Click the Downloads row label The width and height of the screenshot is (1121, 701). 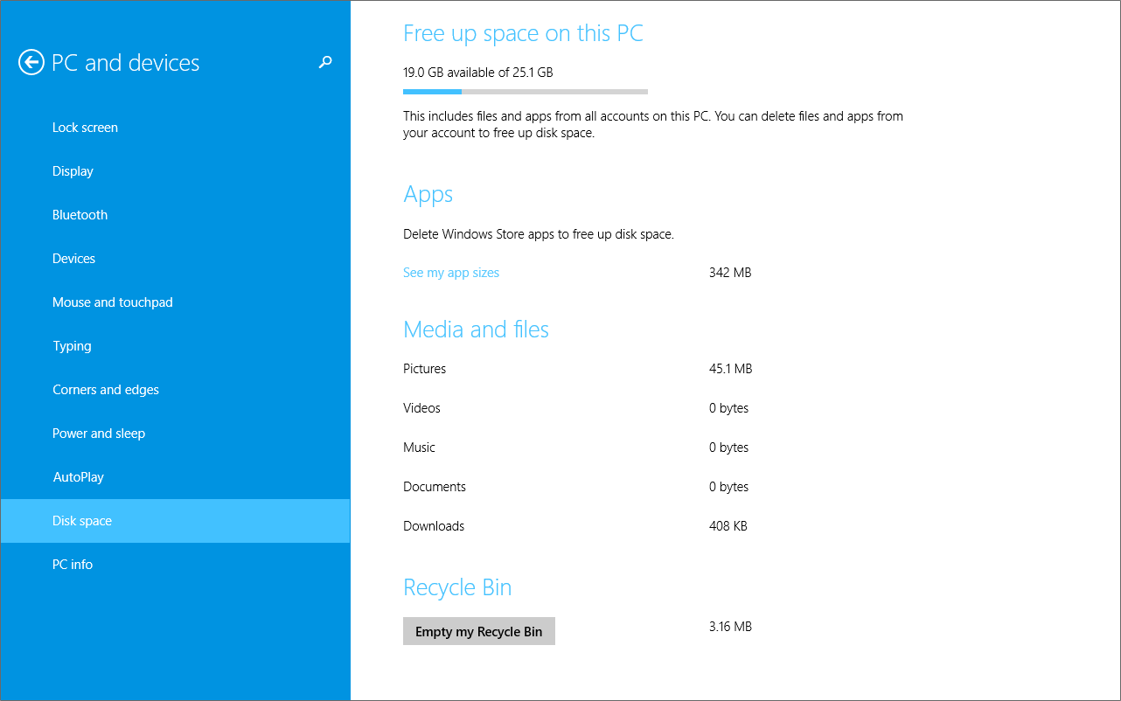(x=434, y=526)
